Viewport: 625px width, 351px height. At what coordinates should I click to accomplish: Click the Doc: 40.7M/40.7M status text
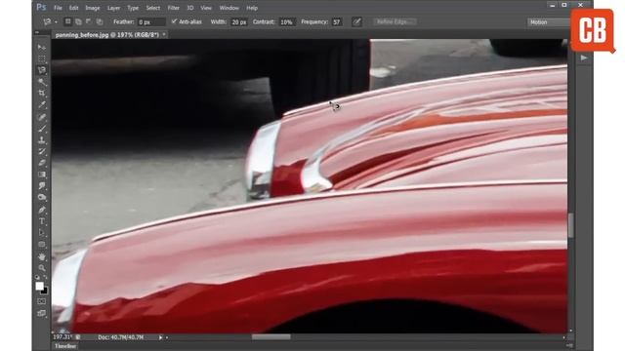coord(120,337)
